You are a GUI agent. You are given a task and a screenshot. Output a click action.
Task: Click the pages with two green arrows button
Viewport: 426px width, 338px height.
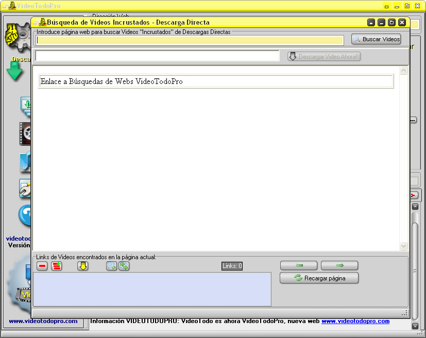pyautogui.click(x=124, y=266)
